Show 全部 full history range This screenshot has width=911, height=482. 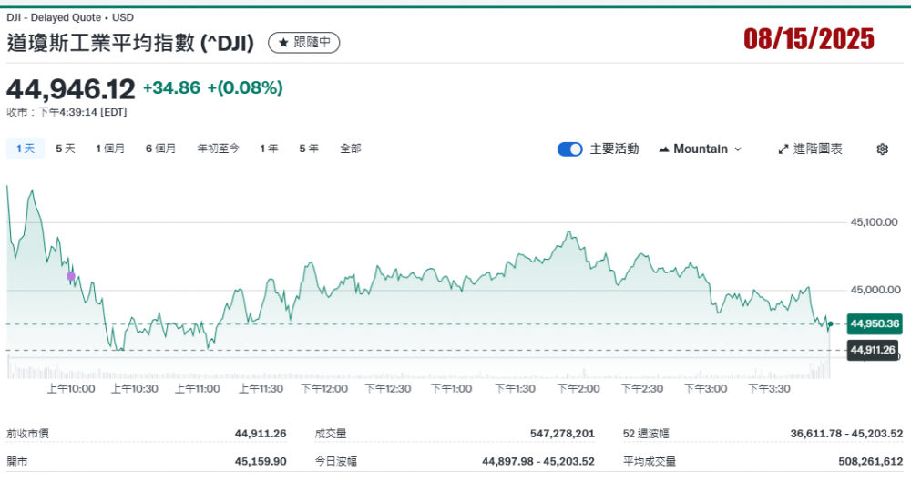[350, 149]
